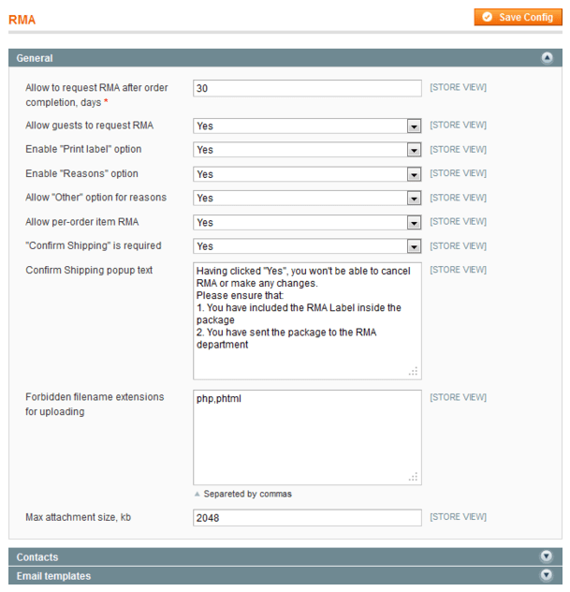Viewport: 570px width, 592px height.
Task: Click the Save Config button
Action: pyautogui.click(x=518, y=18)
